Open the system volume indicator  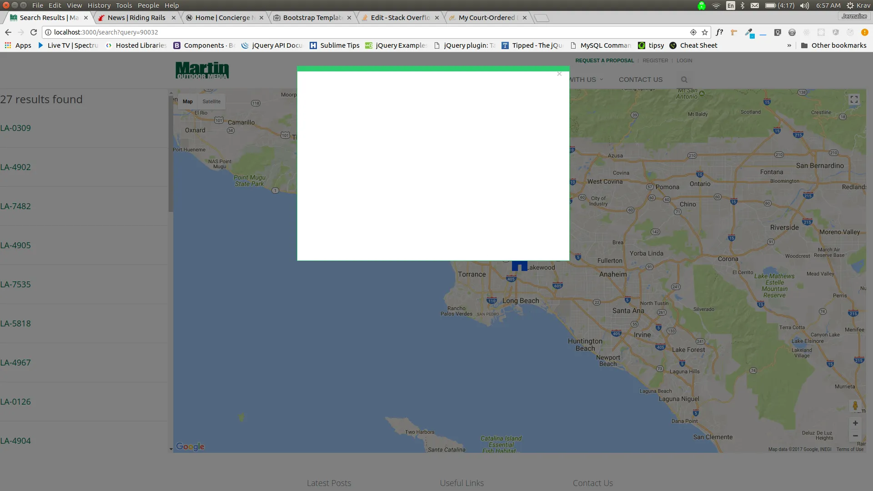click(804, 5)
